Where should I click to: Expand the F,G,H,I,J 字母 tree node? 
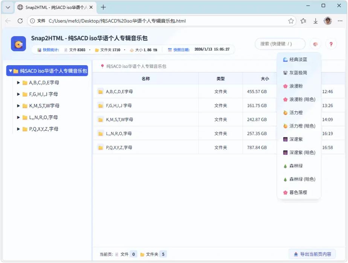(x=18, y=94)
